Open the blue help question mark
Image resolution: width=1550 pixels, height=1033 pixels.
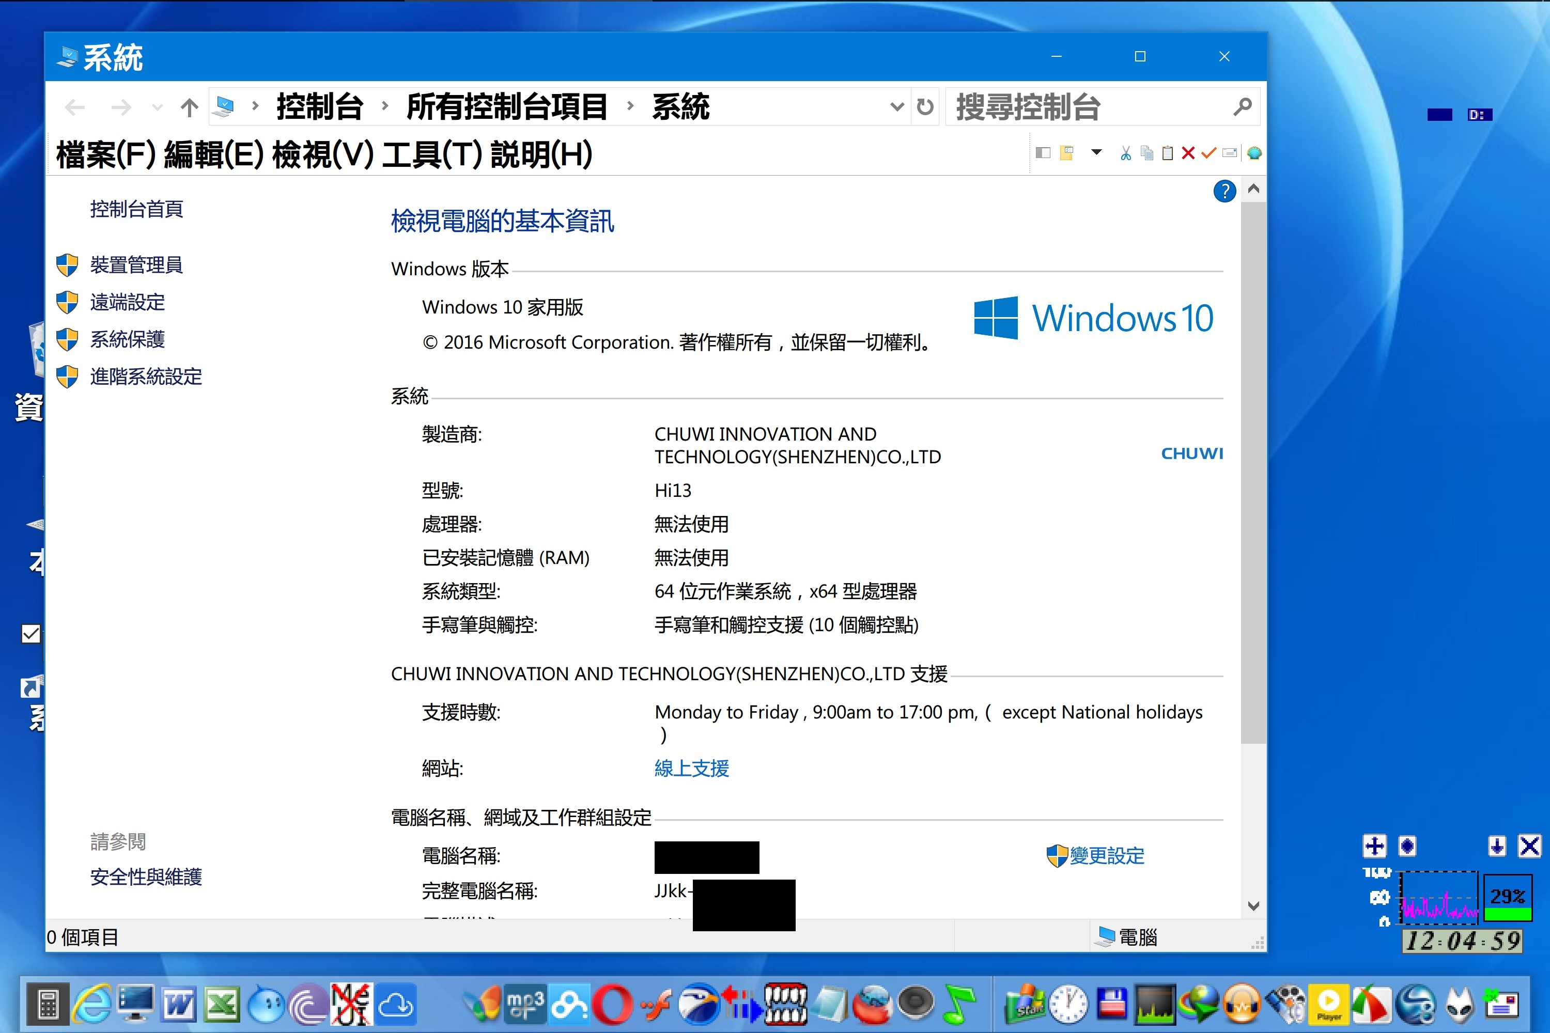point(1225,191)
